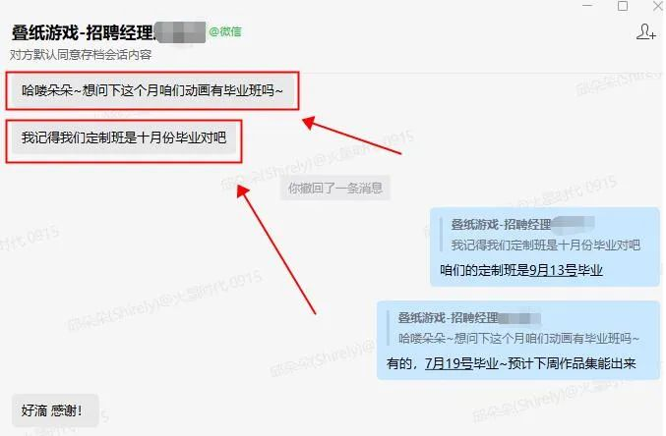666x436 pixels.
Task: Open the underlined 9月13号 date link
Action: 552,270
